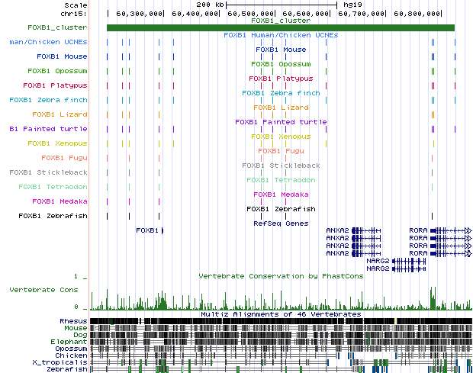The width and height of the screenshot is (473, 373).
Task: Click the Rhesus alignment row label
Action: point(73,320)
